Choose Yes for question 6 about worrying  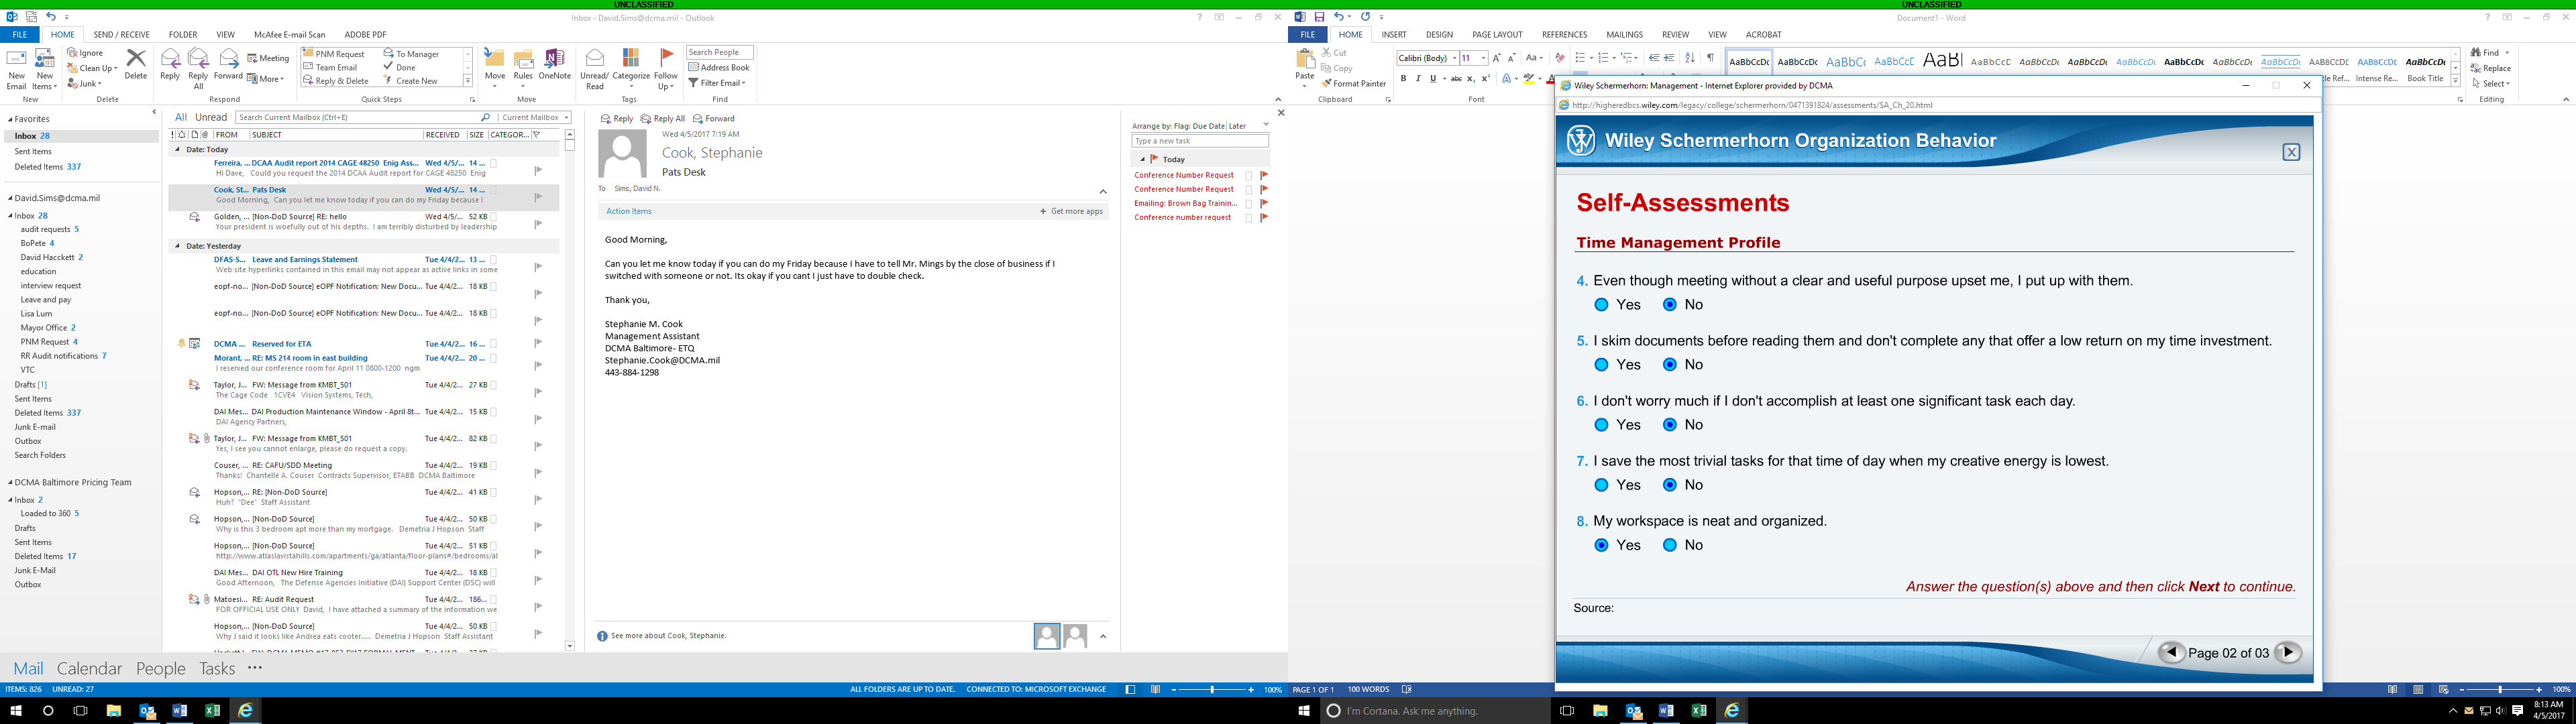click(x=1601, y=425)
